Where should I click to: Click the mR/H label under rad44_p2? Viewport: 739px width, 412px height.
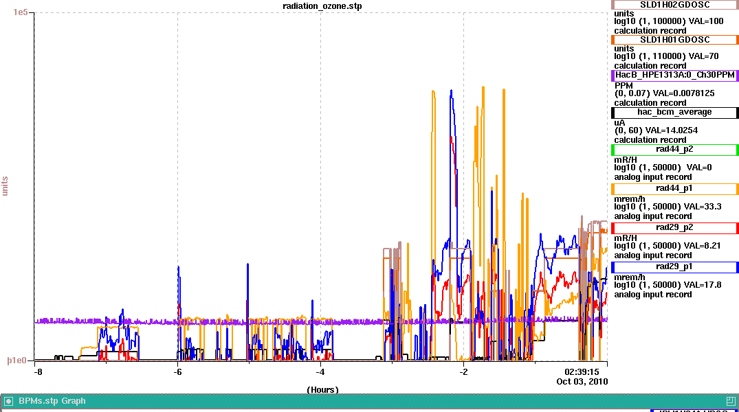click(626, 160)
